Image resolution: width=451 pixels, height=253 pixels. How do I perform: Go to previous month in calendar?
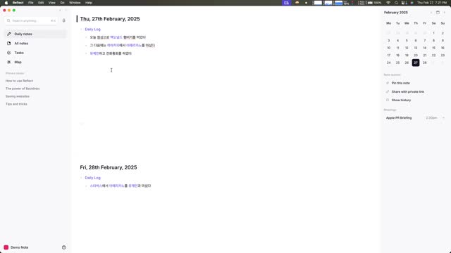(x=431, y=13)
